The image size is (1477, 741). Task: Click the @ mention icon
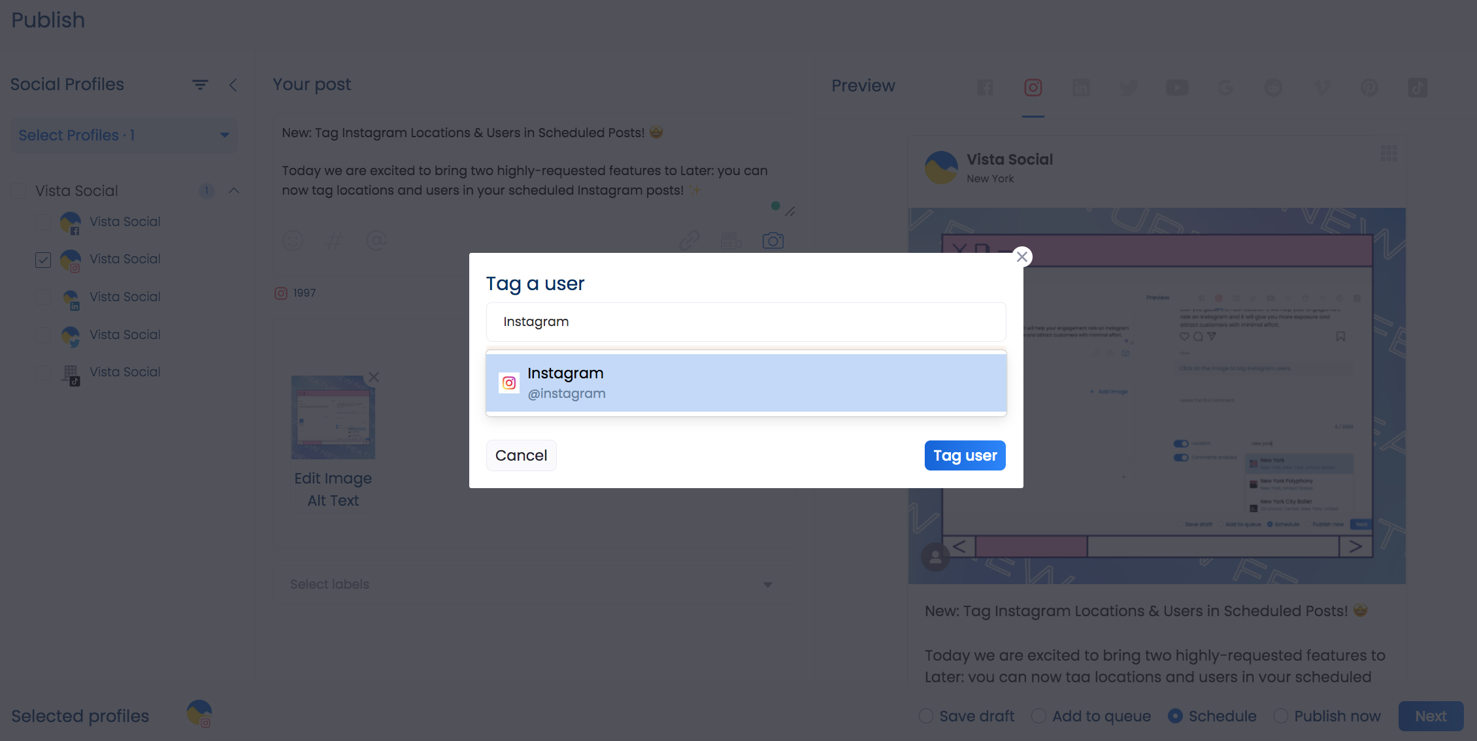click(376, 240)
